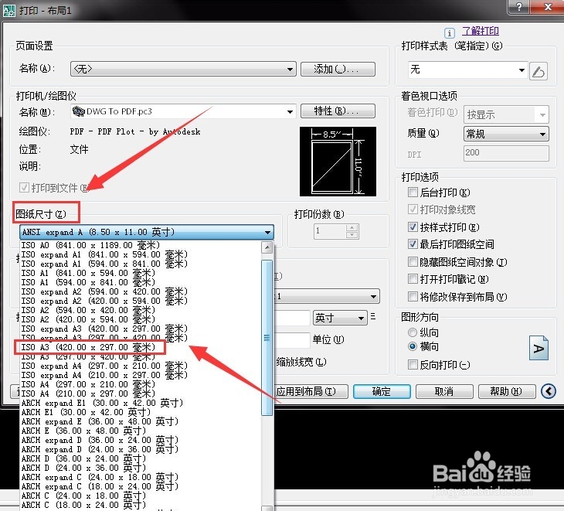564x511 pixels.
Task: Enable the 后台打印(K) checkbox
Action: pyautogui.click(x=413, y=192)
